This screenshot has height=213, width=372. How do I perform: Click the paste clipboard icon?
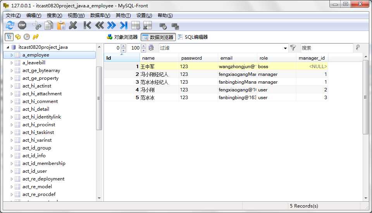[x=61, y=25]
